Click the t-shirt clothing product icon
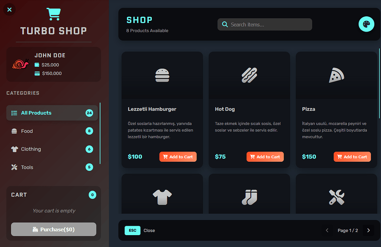This screenshot has width=381, height=247. coord(162,197)
